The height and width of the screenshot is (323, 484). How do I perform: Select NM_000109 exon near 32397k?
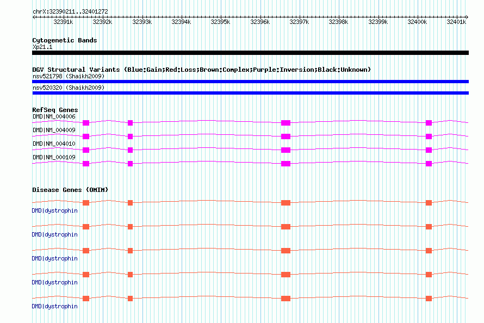(286, 164)
